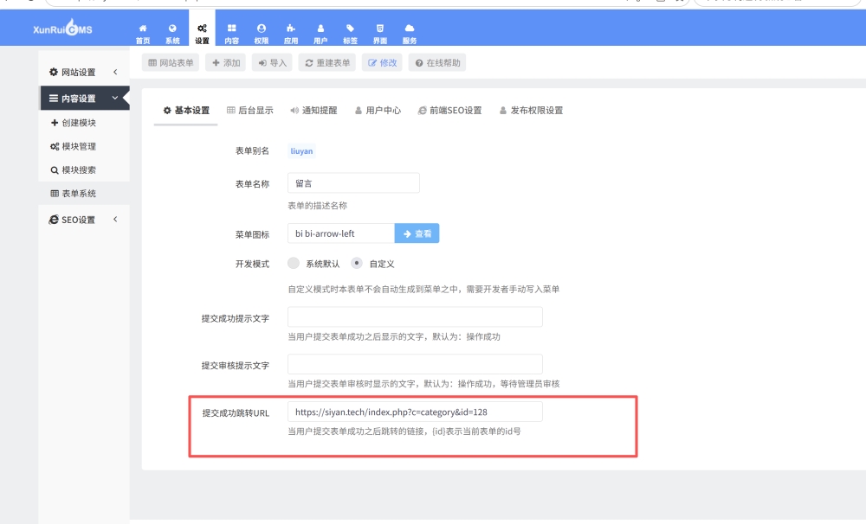Open 模块搜索 in the sidebar
Screen dimensions: 866x524
(x=85, y=169)
